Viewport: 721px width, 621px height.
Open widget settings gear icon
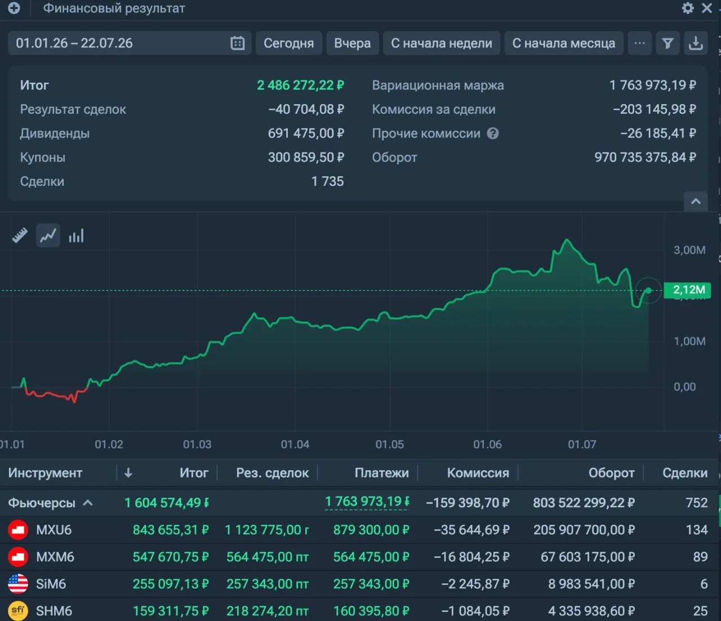point(688,8)
